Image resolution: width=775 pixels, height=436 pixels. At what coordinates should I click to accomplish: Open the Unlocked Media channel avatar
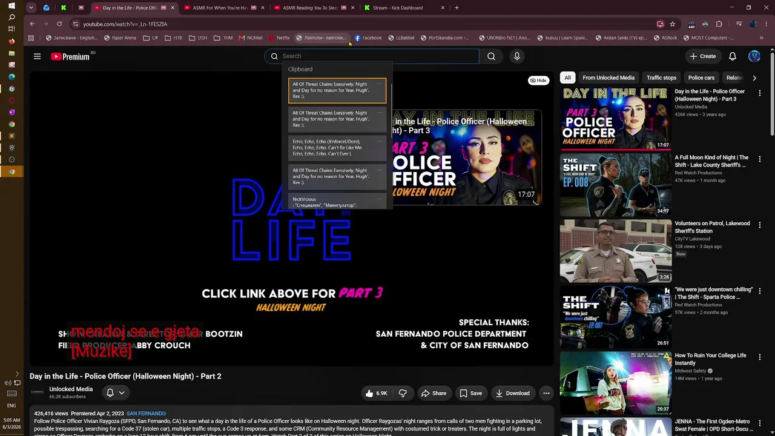[38, 392]
